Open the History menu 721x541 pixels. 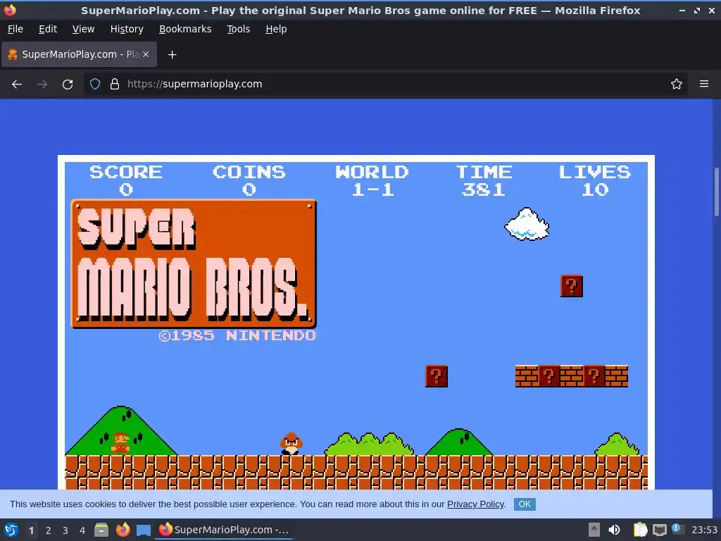pos(127,29)
